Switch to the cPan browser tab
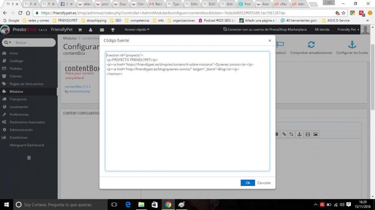 pos(282,4)
